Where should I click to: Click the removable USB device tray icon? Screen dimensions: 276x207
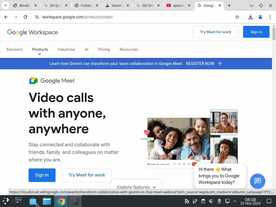click(x=219, y=201)
